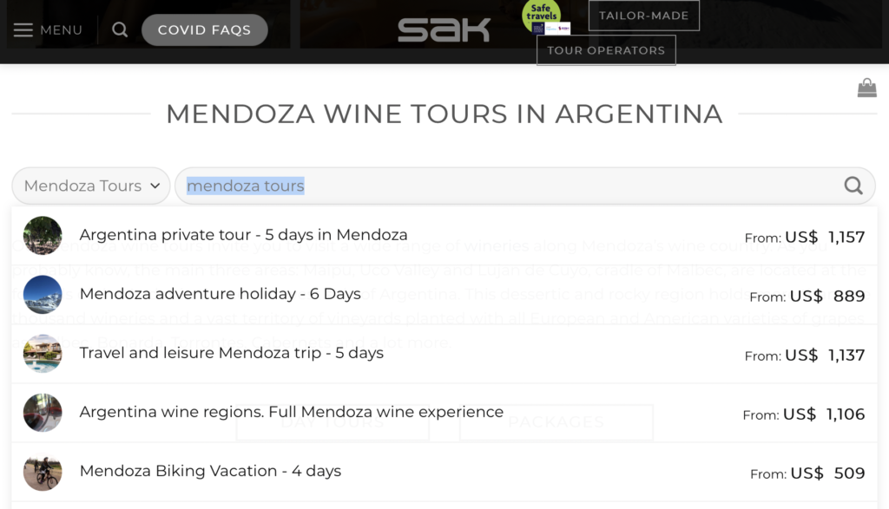The image size is (889, 509).
Task: Choose Travel and leisure Mendoza trip result
Action: [231, 353]
